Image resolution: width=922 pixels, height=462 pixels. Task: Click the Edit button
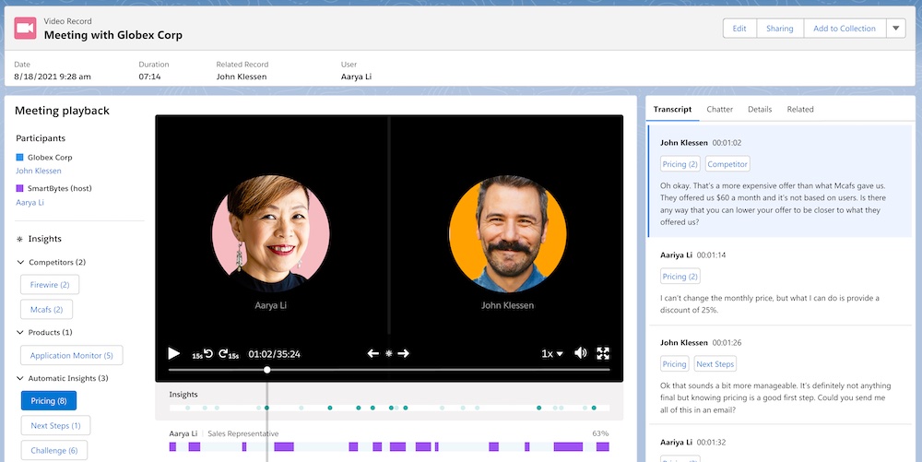pyautogui.click(x=739, y=29)
